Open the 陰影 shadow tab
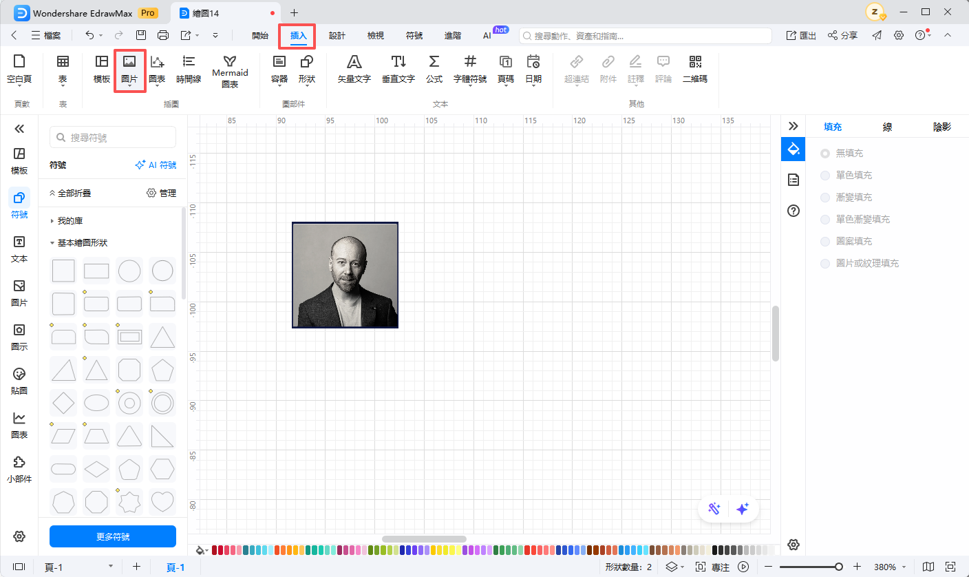 pyautogui.click(x=941, y=127)
